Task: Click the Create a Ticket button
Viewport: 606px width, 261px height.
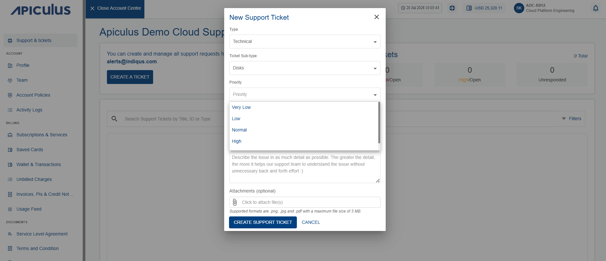Action: [x=130, y=77]
